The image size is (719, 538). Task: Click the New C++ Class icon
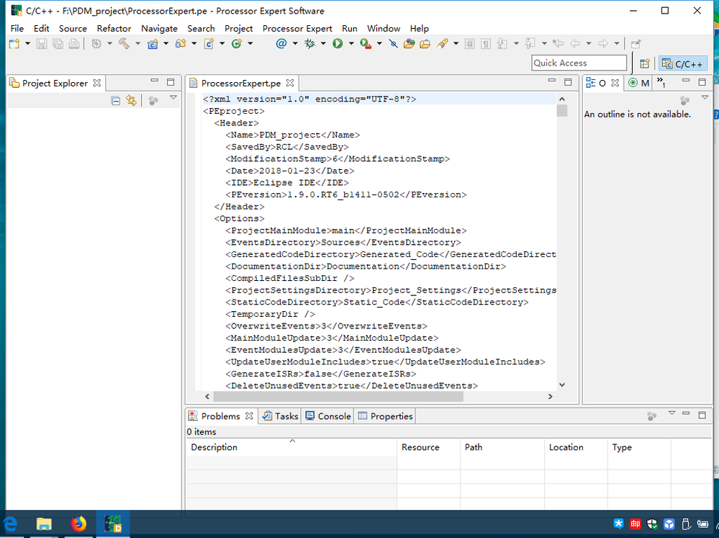tap(237, 44)
